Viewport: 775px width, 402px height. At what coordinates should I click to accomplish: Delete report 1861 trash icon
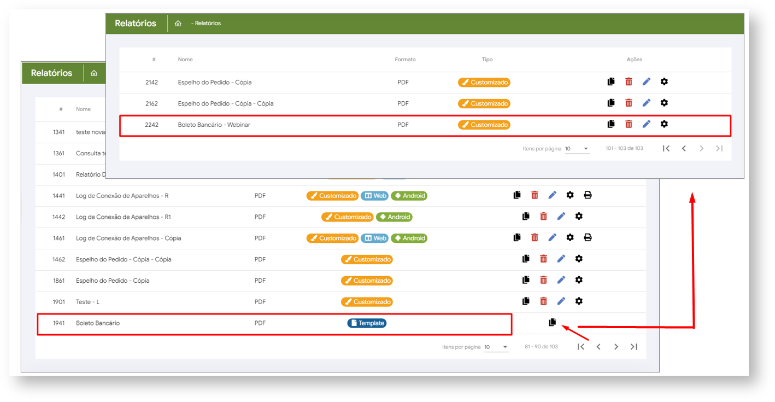pyautogui.click(x=543, y=280)
